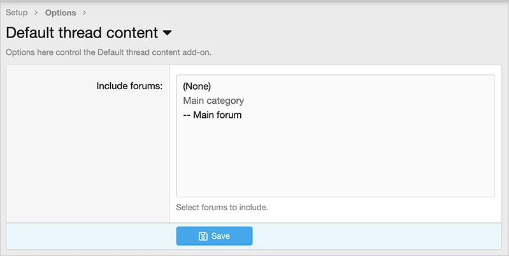This screenshot has height=256, width=509.
Task: Select the (None) forum option
Action: click(196, 86)
